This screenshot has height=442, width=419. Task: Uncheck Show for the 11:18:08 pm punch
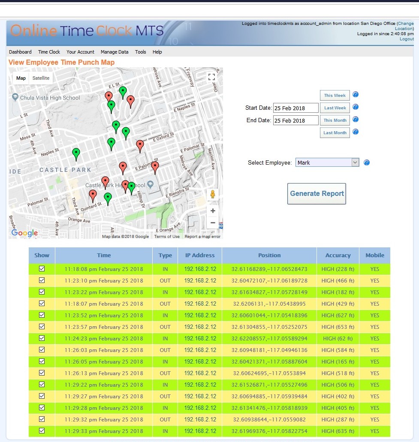[42, 269]
